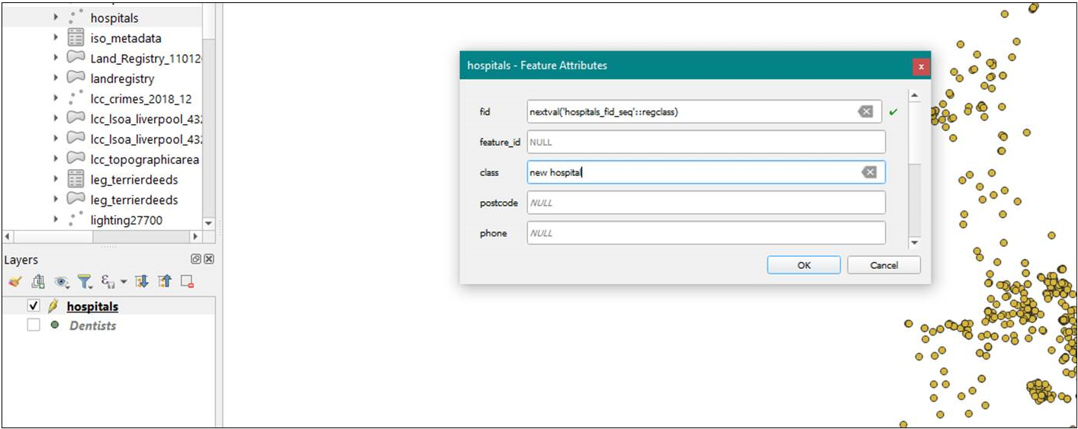Viewport: 1078px width, 429px height.
Task: Click the green checkmark next to fid field
Action: (x=893, y=112)
